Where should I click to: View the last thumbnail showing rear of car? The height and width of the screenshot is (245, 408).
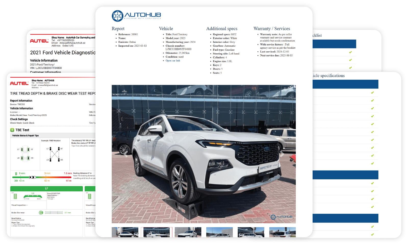pyautogui.click(x=282, y=232)
